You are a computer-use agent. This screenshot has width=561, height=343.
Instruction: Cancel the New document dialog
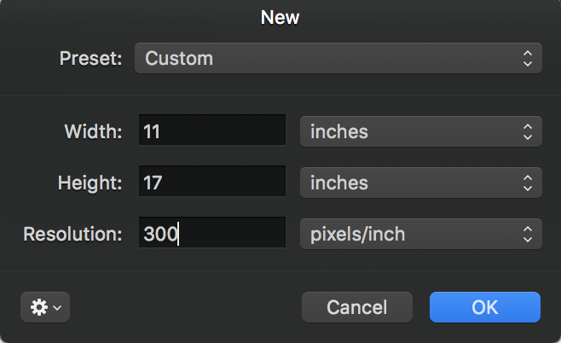click(x=357, y=307)
